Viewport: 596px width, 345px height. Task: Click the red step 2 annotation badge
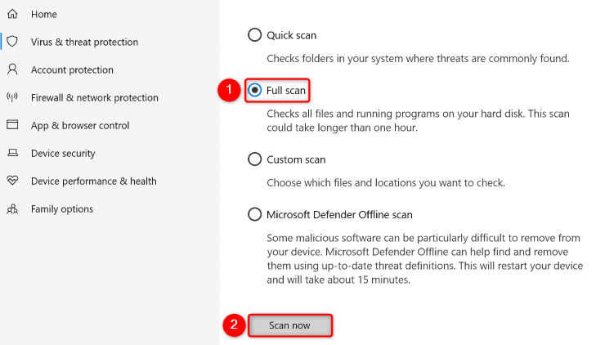[234, 325]
